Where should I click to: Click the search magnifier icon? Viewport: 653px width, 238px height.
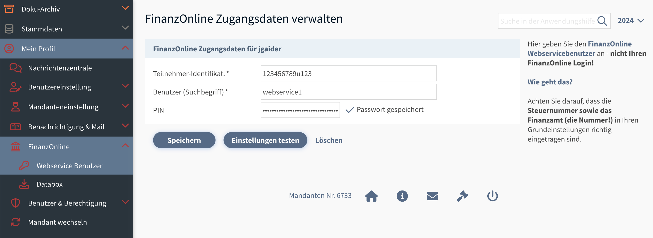pyautogui.click(x=602, y=21)
